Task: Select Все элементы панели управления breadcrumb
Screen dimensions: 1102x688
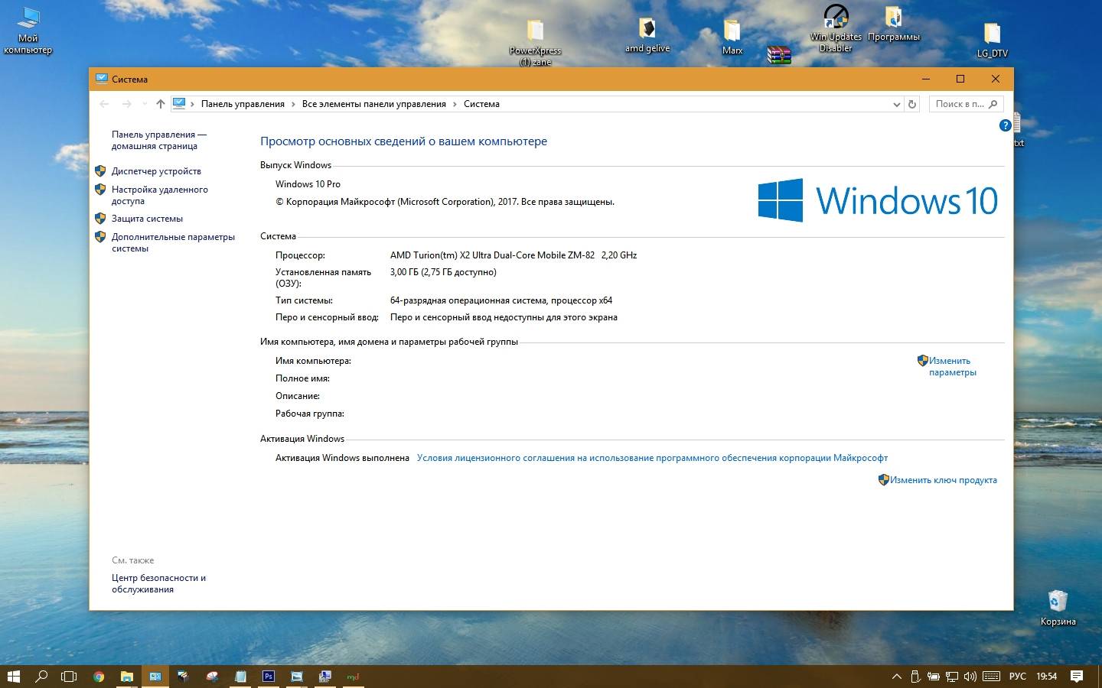Action: [373, 104]
